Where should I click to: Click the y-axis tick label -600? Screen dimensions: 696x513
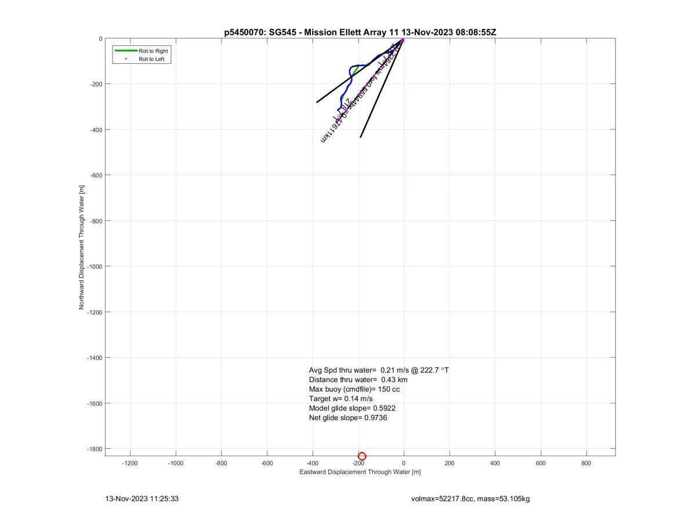pos(96,176)
